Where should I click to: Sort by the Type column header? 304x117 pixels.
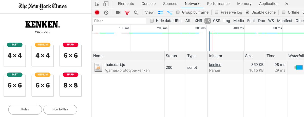coord(197,56)
